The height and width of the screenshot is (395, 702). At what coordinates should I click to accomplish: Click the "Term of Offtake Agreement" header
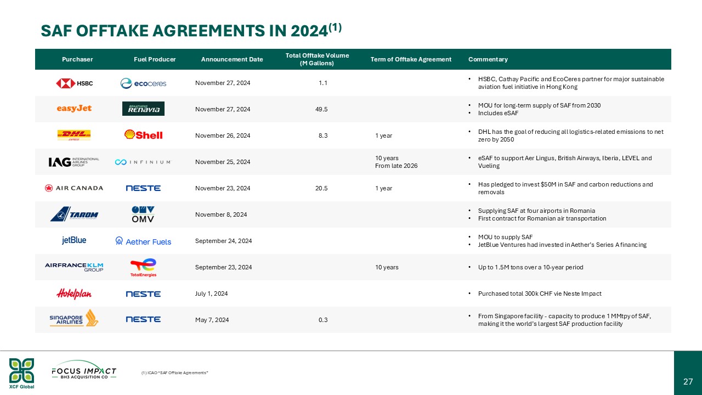411,59
